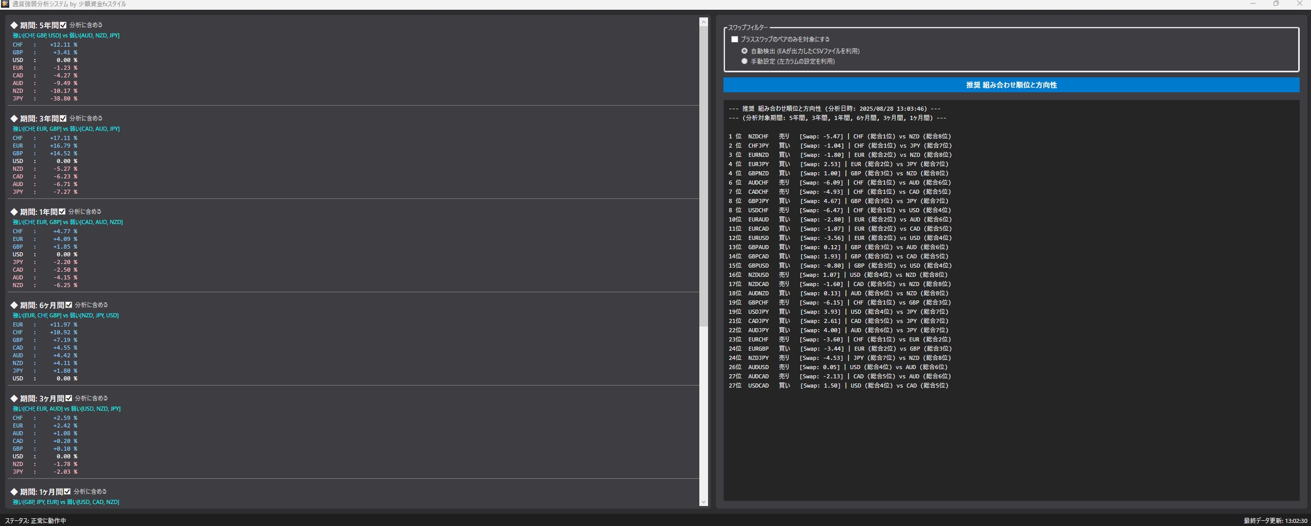Click the NZD -6.25 % row
Viewport: 1311px width, 526px height.
point(45,285)
